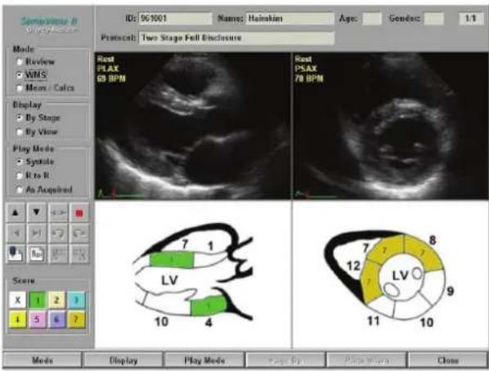Screen dimensions: 489x371
Task: Click the Mode button in bottom bar
Action: (42, 360)
